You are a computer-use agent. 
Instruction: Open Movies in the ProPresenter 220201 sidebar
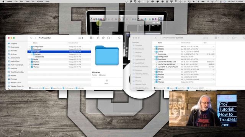(x=138, y=77)
